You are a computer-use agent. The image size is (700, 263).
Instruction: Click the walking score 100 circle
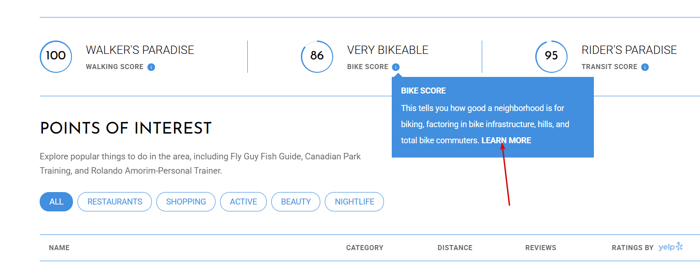56,56
